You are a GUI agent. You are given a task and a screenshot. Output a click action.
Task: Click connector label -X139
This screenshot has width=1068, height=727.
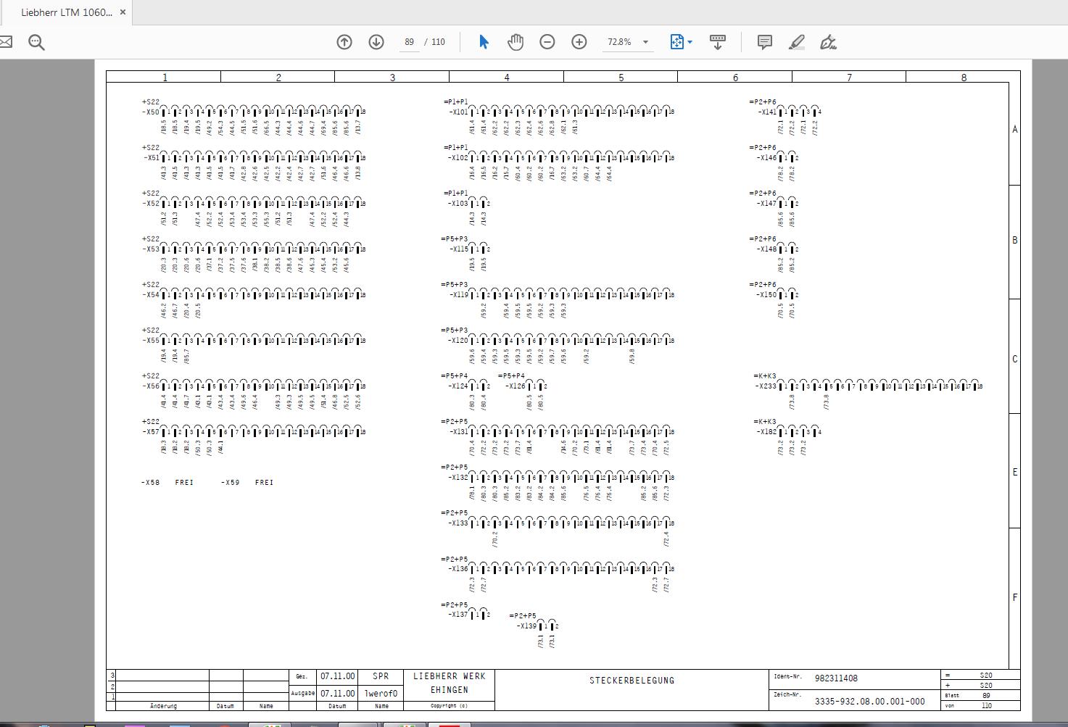click(x=526, y=626)
